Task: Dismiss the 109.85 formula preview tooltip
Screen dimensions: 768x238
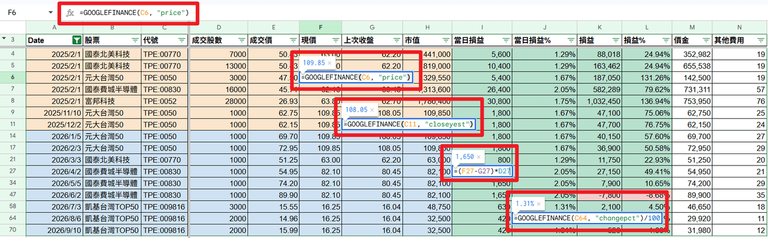Action: click(329, 62)
